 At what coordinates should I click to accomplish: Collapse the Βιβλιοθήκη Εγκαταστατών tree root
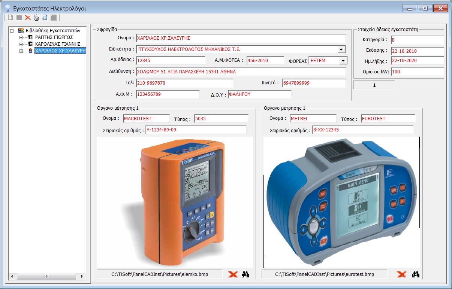[12, 31]
